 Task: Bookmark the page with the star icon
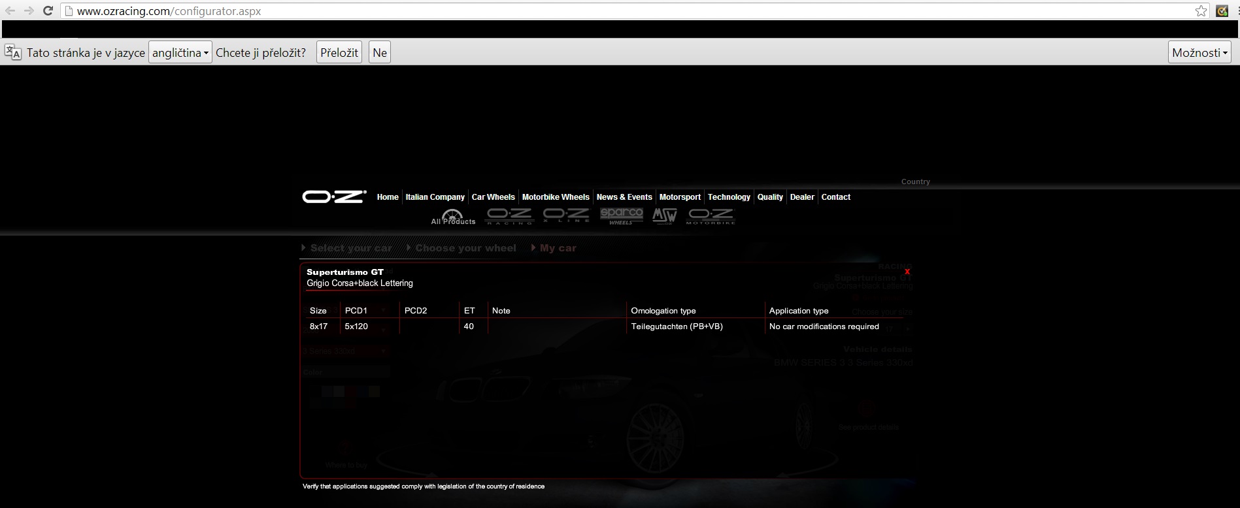click(1201, 11)
